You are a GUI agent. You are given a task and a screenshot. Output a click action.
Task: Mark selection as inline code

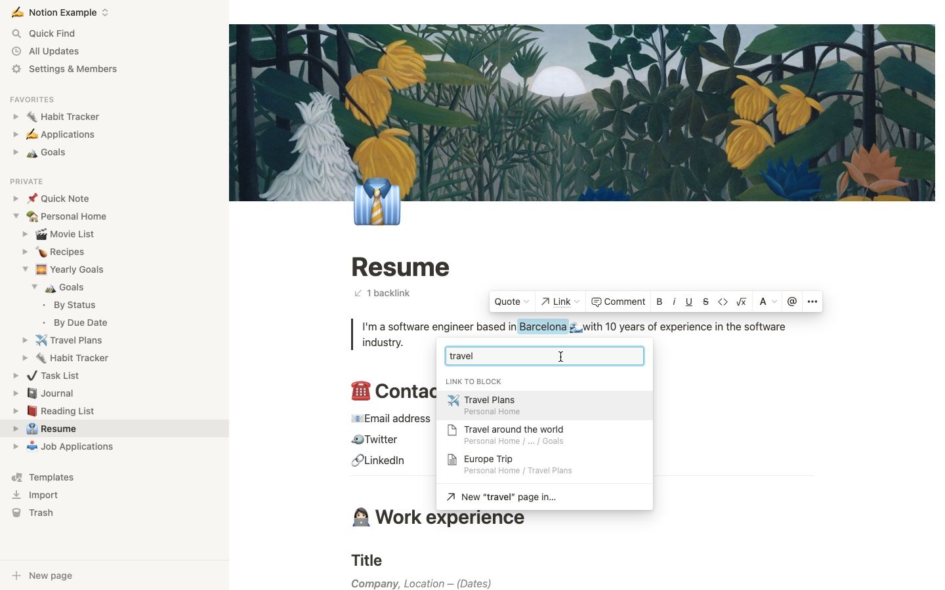(723, 302)
